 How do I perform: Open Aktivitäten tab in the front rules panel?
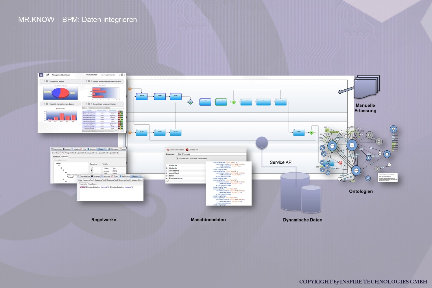click(x=125, y=176)
